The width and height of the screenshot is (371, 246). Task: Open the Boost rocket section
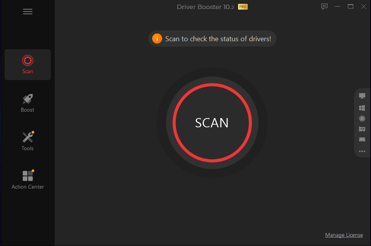tap(28, 103)
